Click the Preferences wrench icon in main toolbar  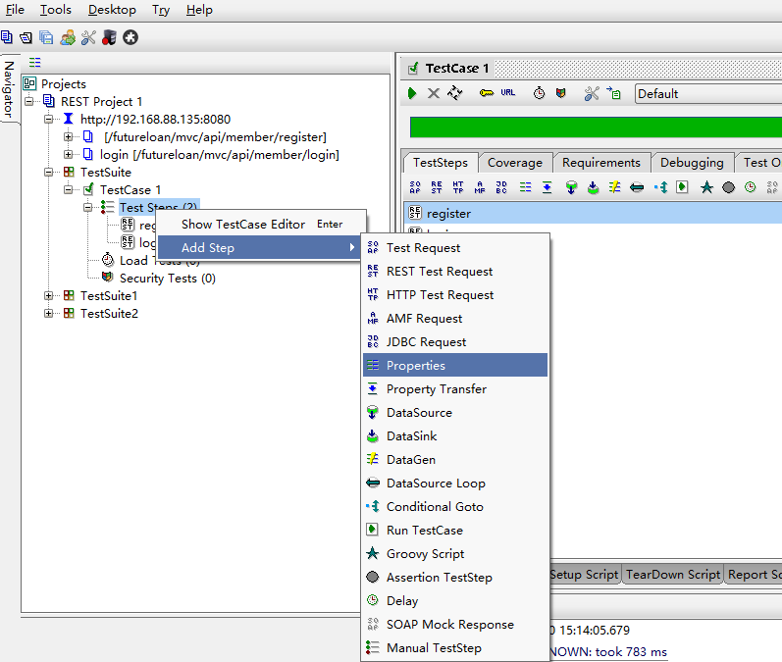tap(88, 37)
